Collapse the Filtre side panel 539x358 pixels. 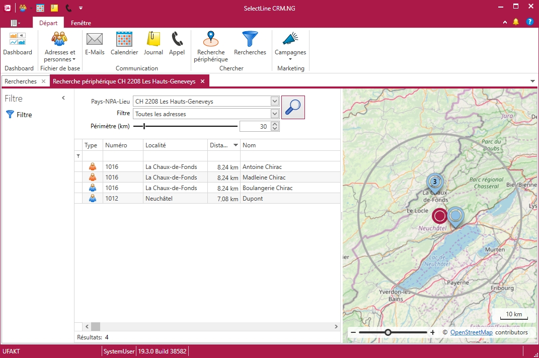[63, 98]
